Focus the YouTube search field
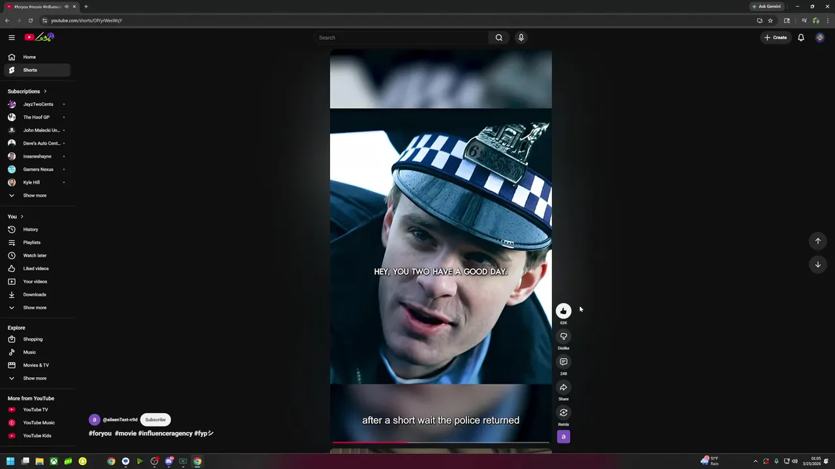This screenshot has width=835, height=469. [x=401, y=38]
